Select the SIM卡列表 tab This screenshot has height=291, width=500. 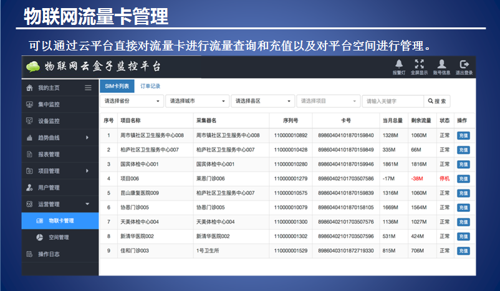pos(117,86)
